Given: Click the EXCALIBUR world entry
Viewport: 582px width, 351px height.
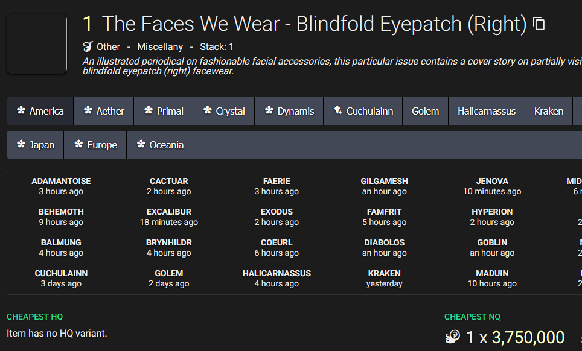Looking at the screenshot, I should (x=169, y=217).
